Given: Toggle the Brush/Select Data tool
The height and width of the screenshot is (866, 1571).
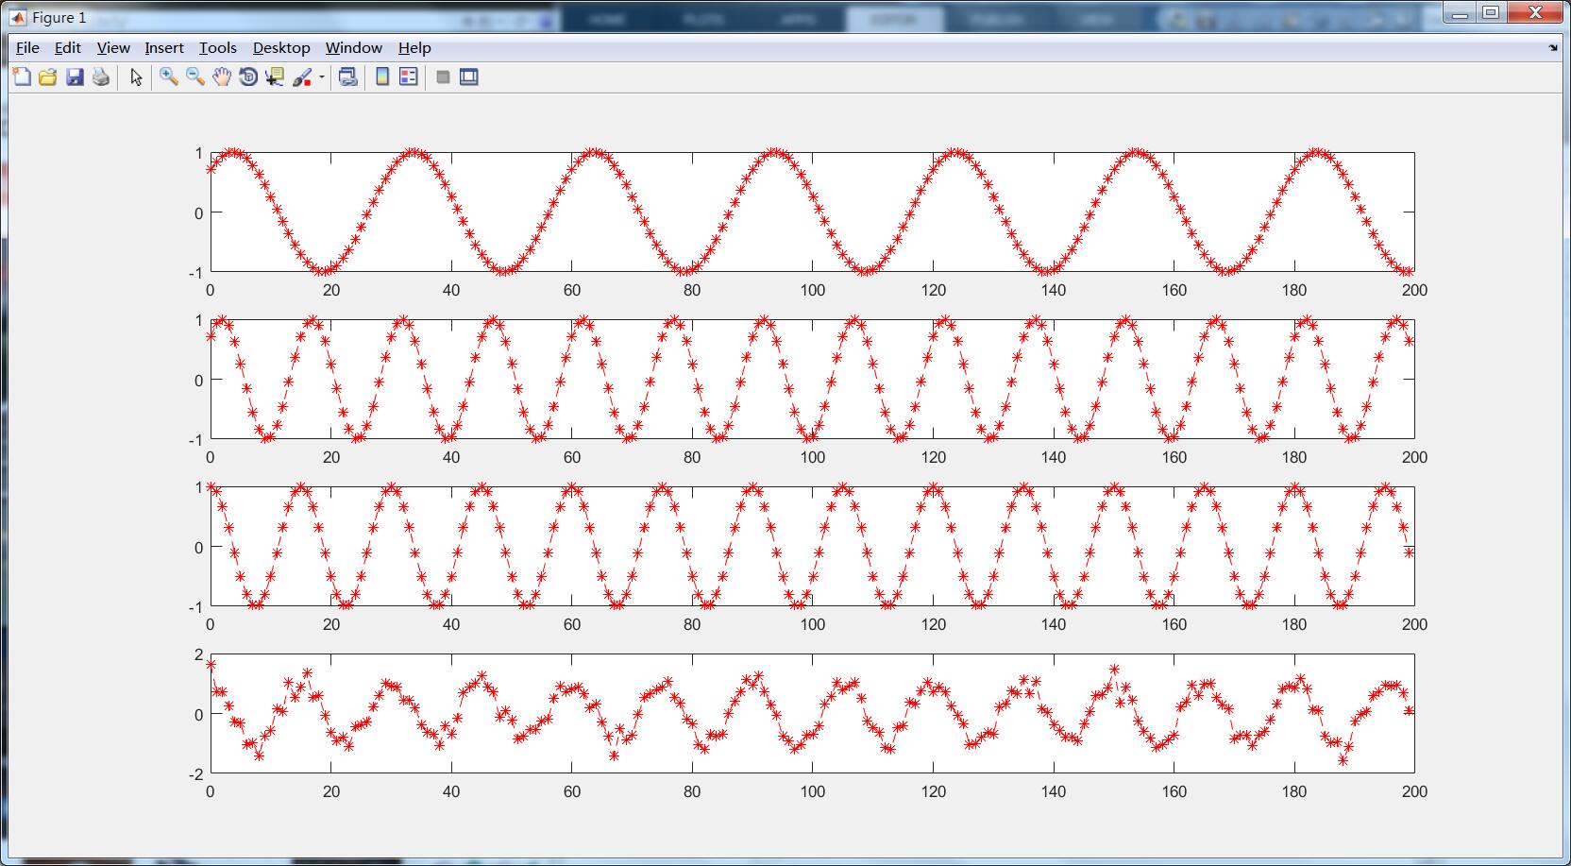Looking at the screenshot, I should (x=302, y=77).
